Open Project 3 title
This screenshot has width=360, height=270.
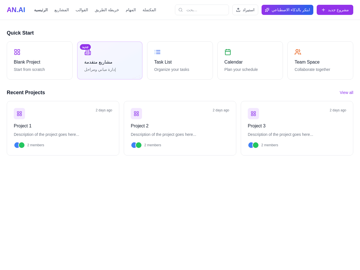[256, 126]
